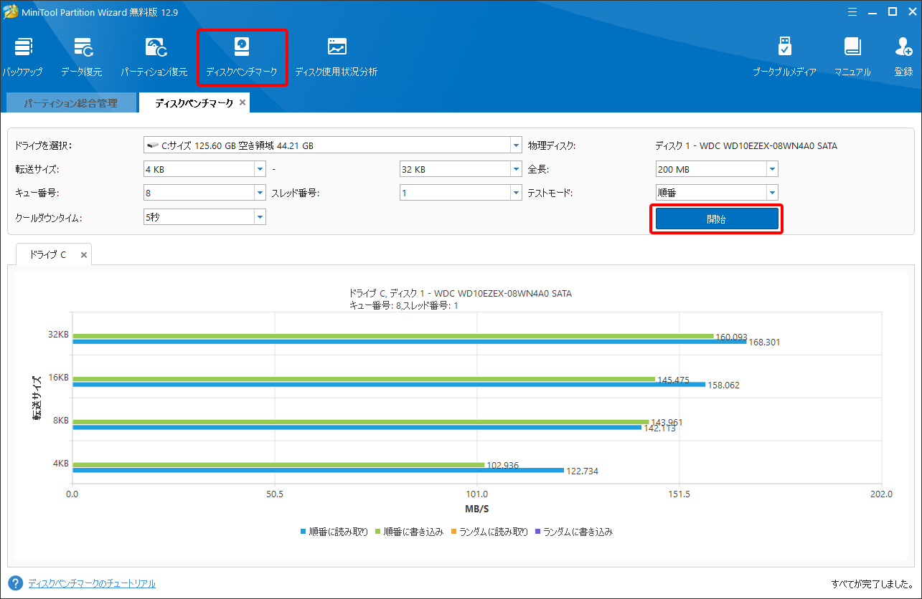The image size is (922, 599).
Task: Click the 142.113 value label
Action: pos(659,428)
